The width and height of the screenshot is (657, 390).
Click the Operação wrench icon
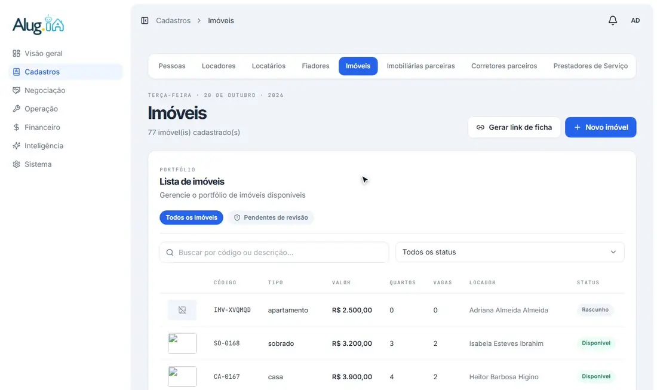[16, 109]
